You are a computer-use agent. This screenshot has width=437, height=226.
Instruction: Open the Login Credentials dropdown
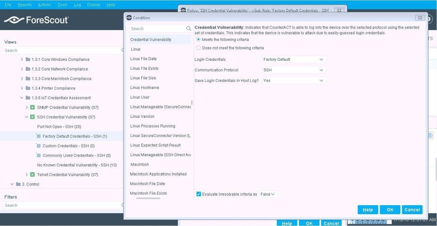pos(294,59)
